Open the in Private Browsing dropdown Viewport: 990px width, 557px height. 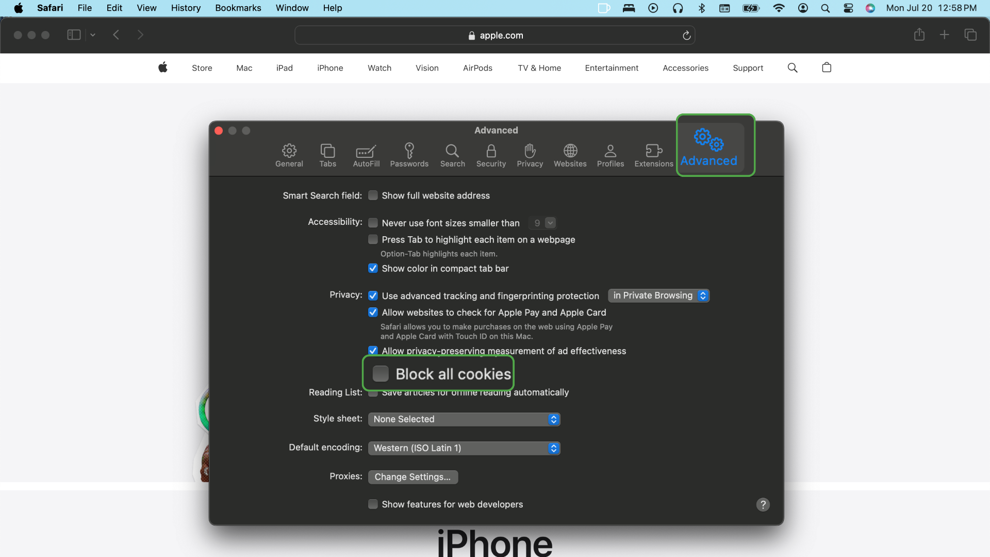coord(658,296)
